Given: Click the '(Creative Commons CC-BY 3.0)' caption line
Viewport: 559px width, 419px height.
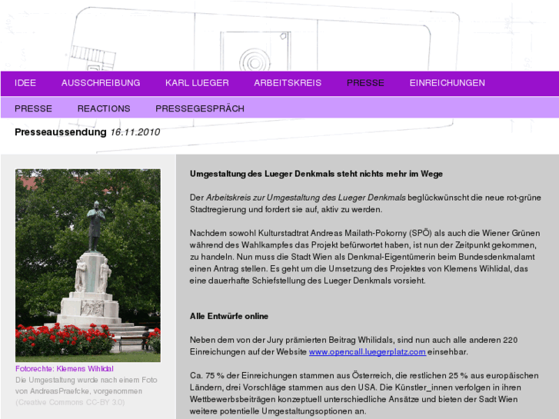Looking at the screenshot, I should (x=70, y=402).
